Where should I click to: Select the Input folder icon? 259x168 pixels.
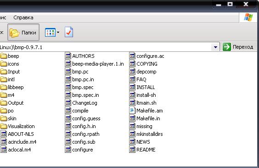(4, 72)
